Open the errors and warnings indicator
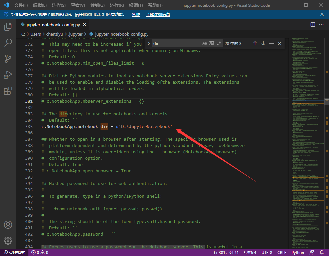Image resolution: width=329 pixels, height=256 pixels. pyautogui.click(x=40, y=252)
